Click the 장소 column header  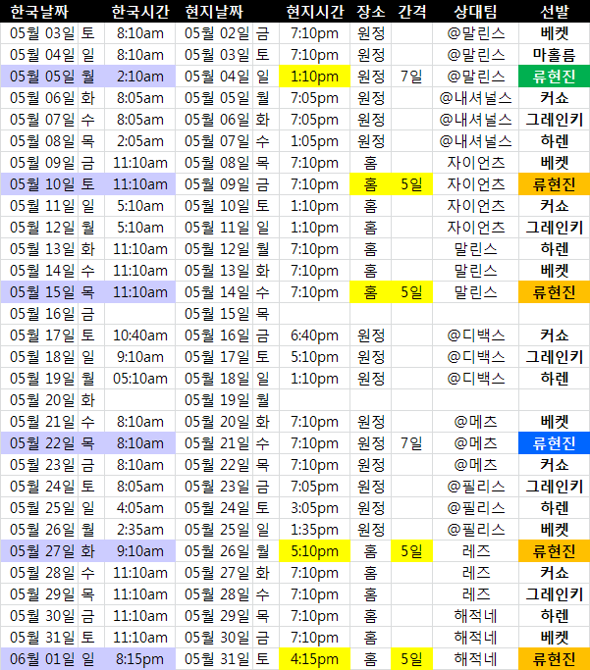point(371,12)
